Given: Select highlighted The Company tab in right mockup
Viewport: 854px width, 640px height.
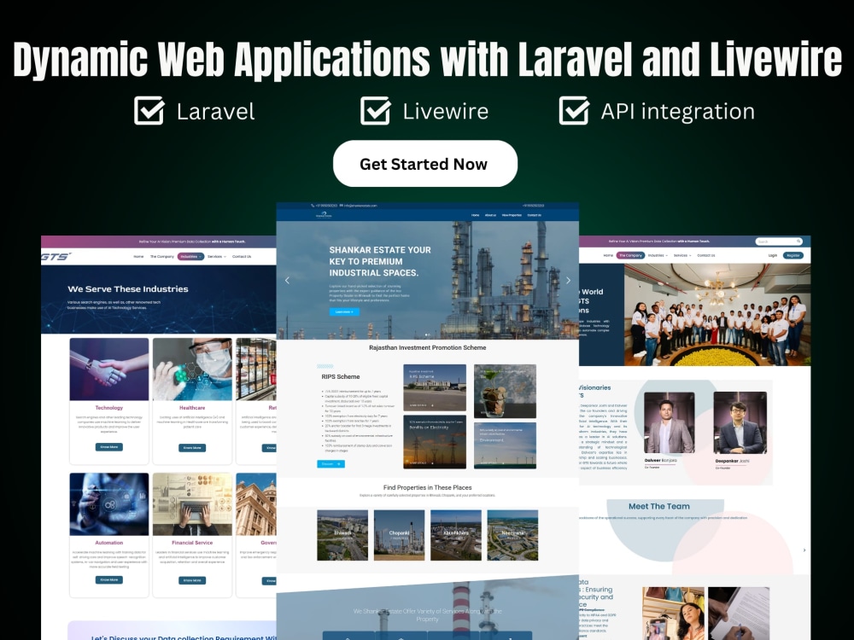Looking at the screenshot, I should 631,255.
